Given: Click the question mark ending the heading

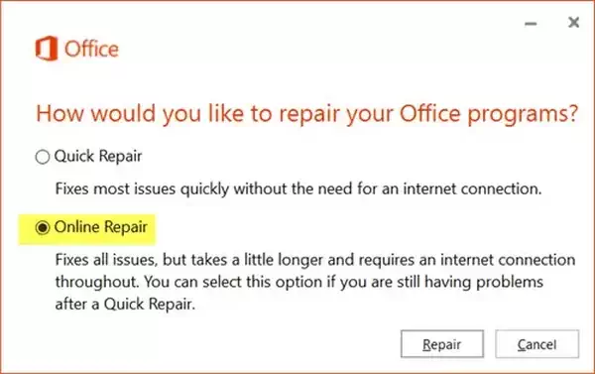Looking at the screenshot, I should point(572,113).
